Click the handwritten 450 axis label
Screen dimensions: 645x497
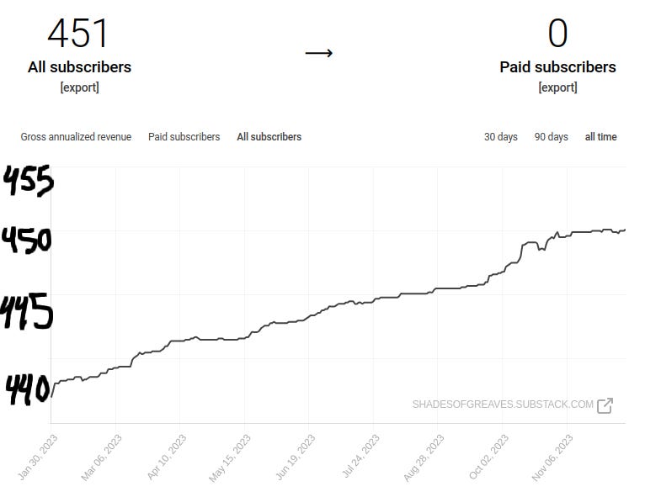tap(27, 241)
